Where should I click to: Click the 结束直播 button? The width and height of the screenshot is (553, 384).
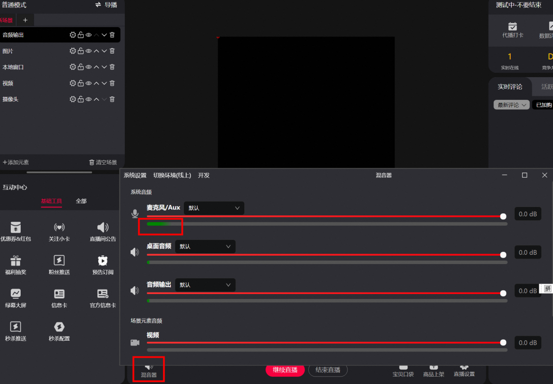(x=328, y=370)
